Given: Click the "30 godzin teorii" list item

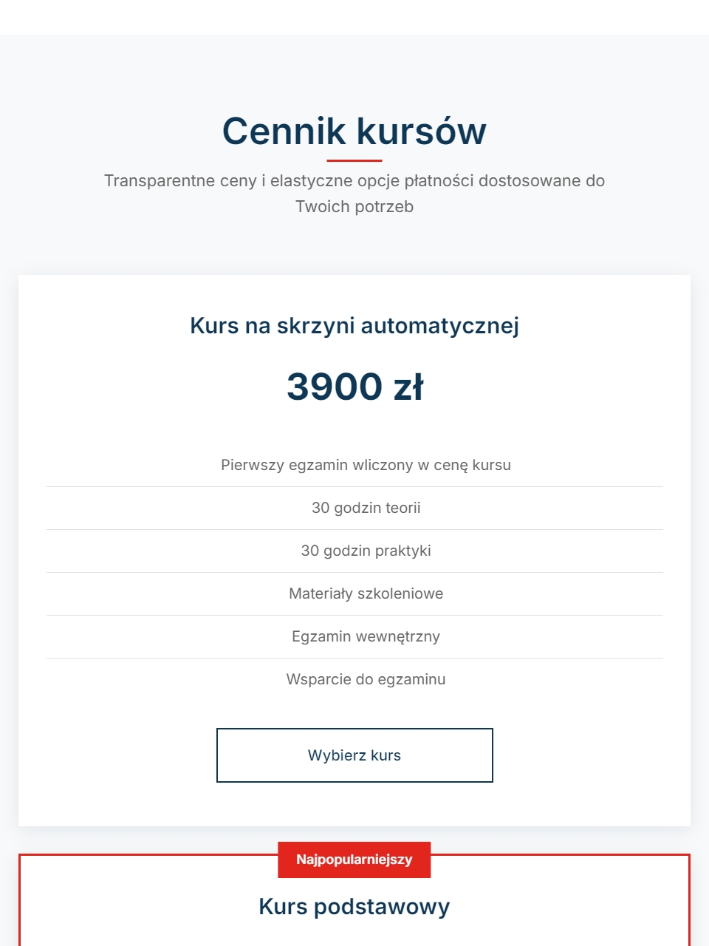Looking at the screenshot, I should click(x=366, y=508).
